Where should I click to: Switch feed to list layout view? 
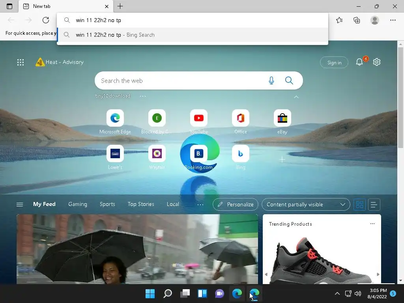point(374,205)
